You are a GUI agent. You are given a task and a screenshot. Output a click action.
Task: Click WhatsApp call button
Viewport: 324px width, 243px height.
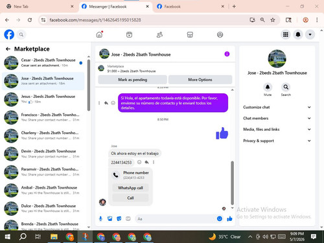point(130,188)
